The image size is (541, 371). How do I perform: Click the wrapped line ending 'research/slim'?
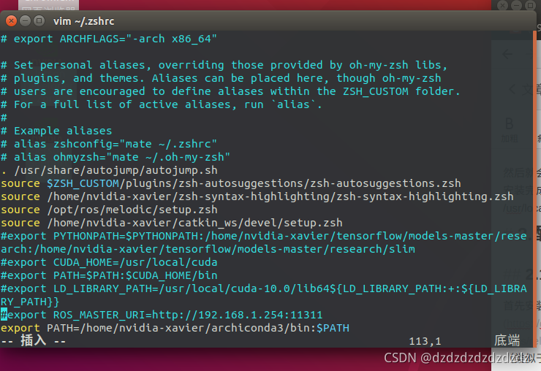coord(208,249)
